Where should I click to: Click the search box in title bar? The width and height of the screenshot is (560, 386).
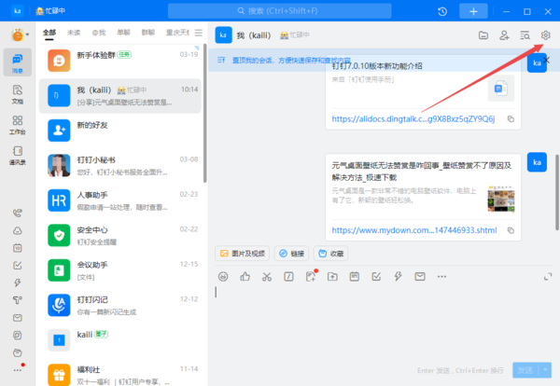pos(308,10)
